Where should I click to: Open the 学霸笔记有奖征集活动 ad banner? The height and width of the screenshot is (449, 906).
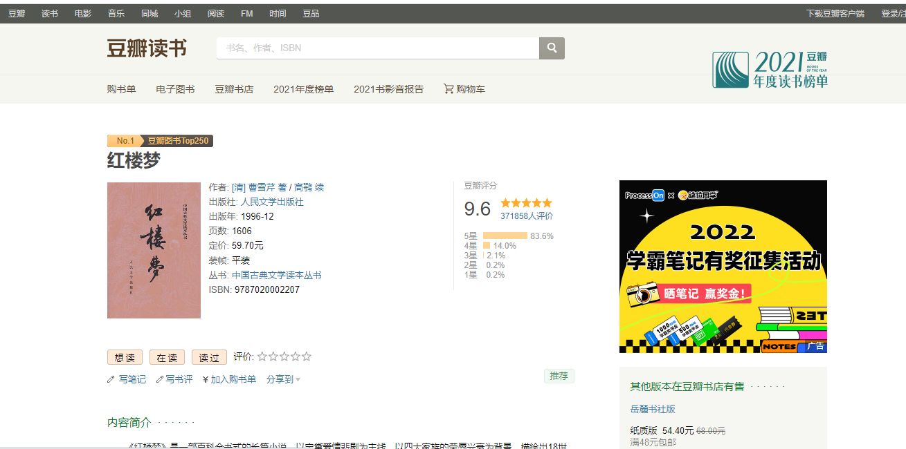click(723, 266)
